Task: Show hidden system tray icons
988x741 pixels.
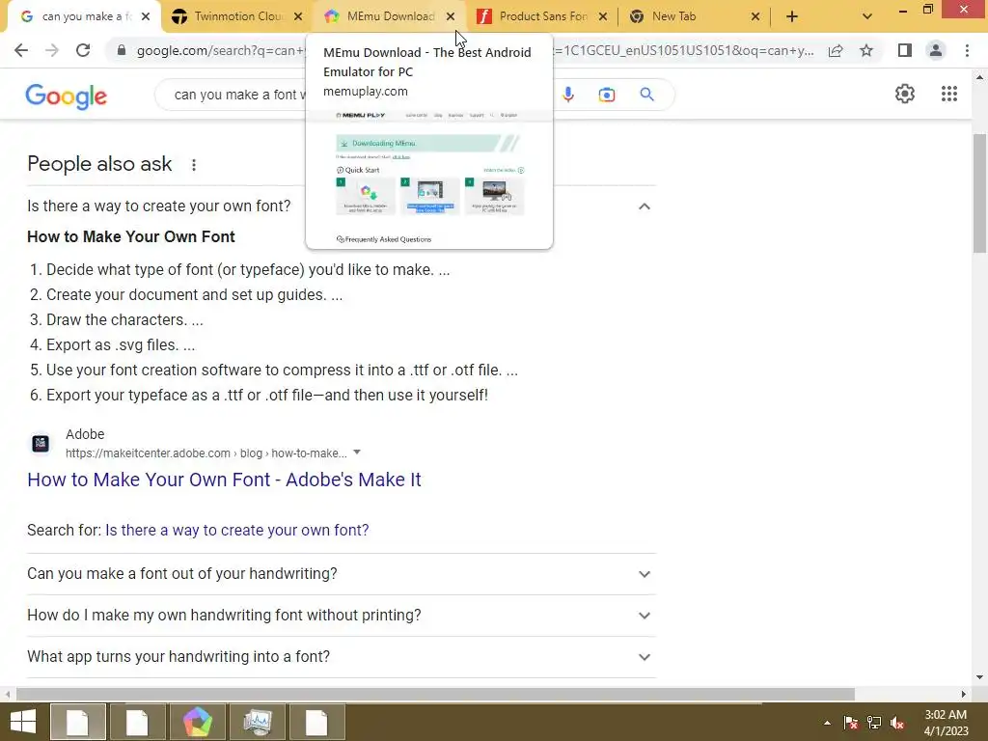Action: tap(827, 723)
